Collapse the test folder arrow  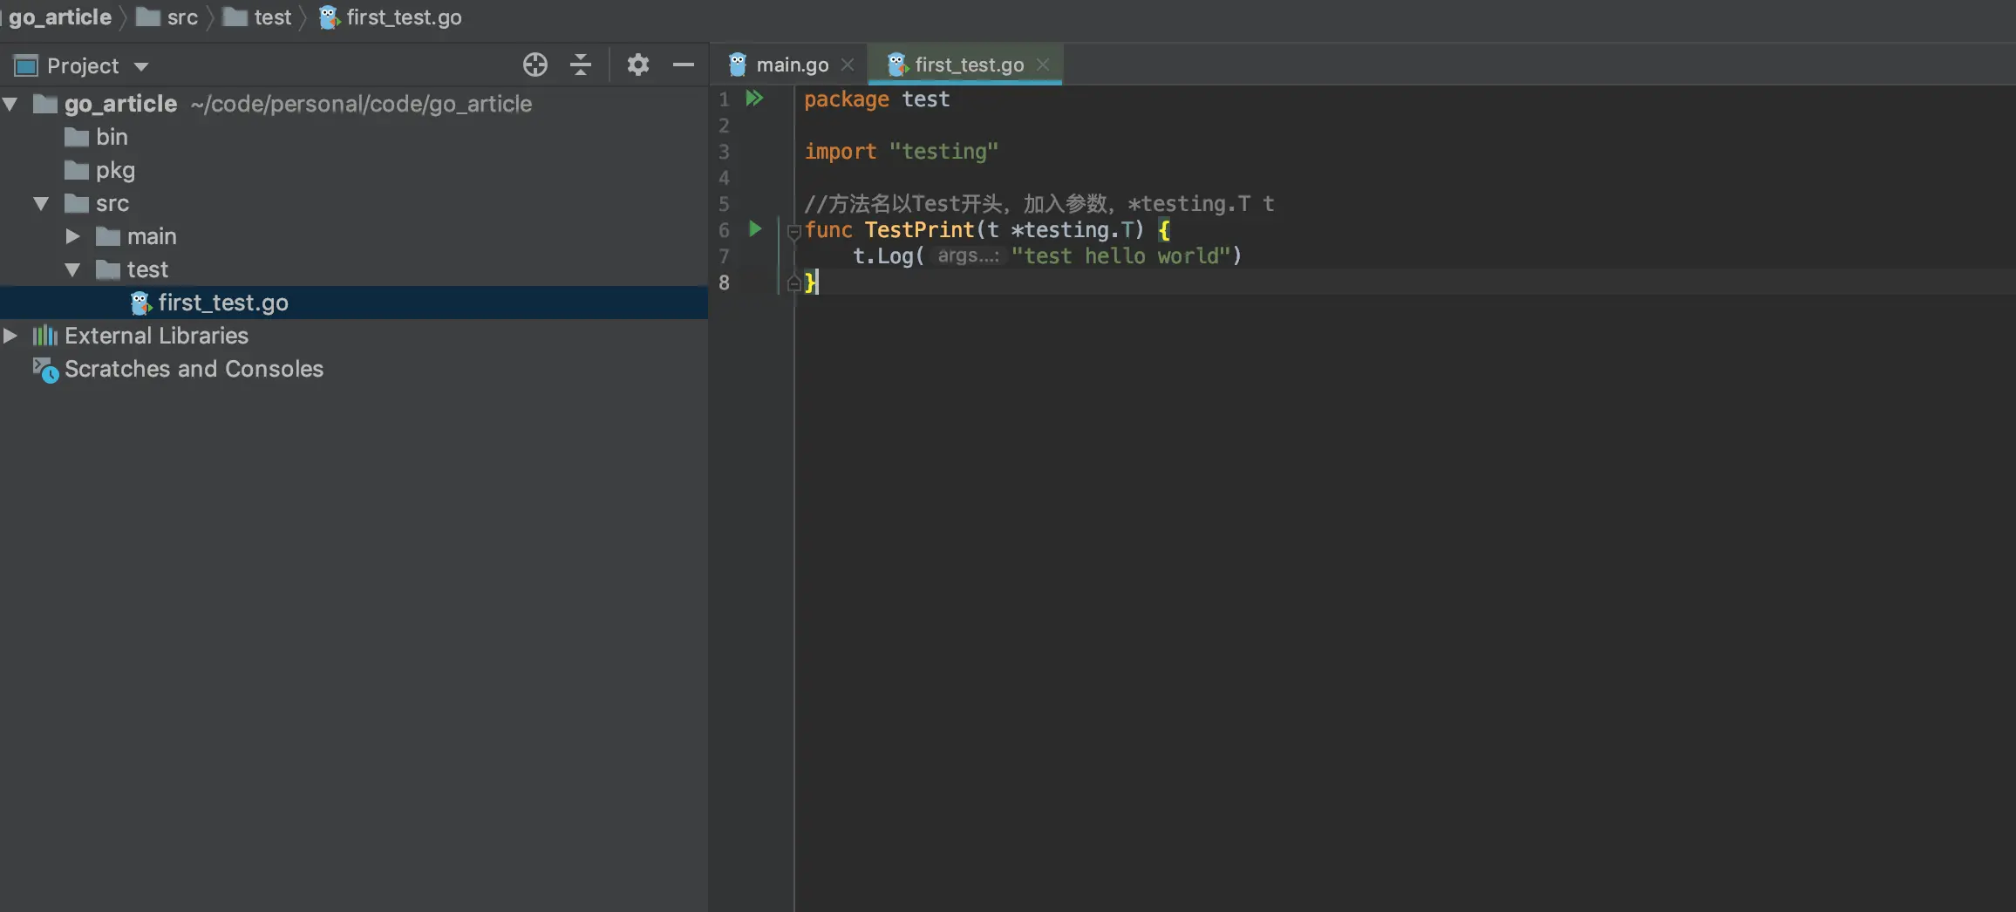(x=72, y=270)
